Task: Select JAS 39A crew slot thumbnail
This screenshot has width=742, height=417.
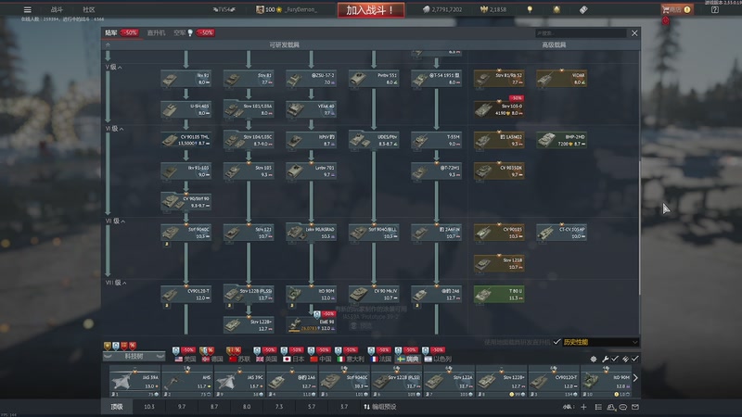Action: click(x=134, y=381)
